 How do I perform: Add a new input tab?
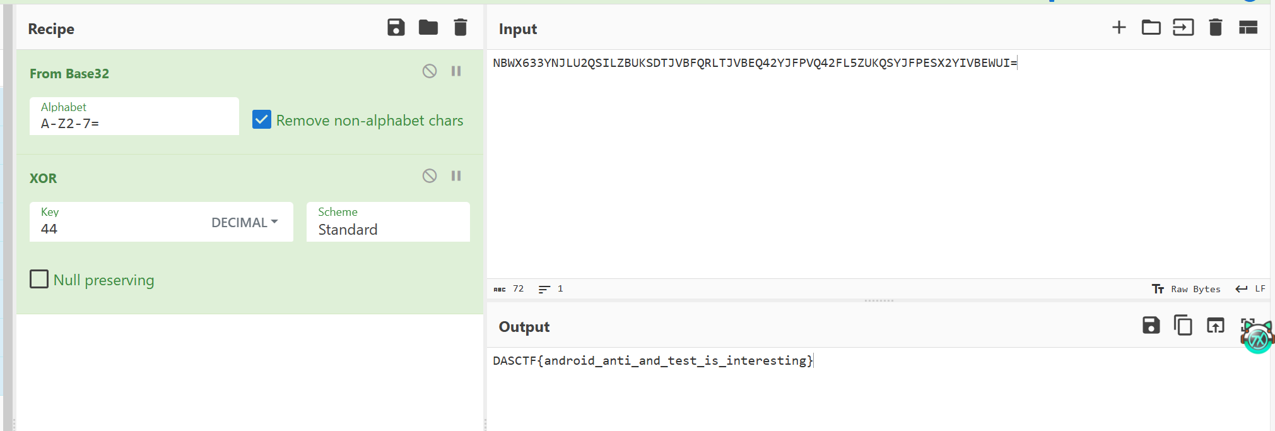click(x=1119, y=28)
